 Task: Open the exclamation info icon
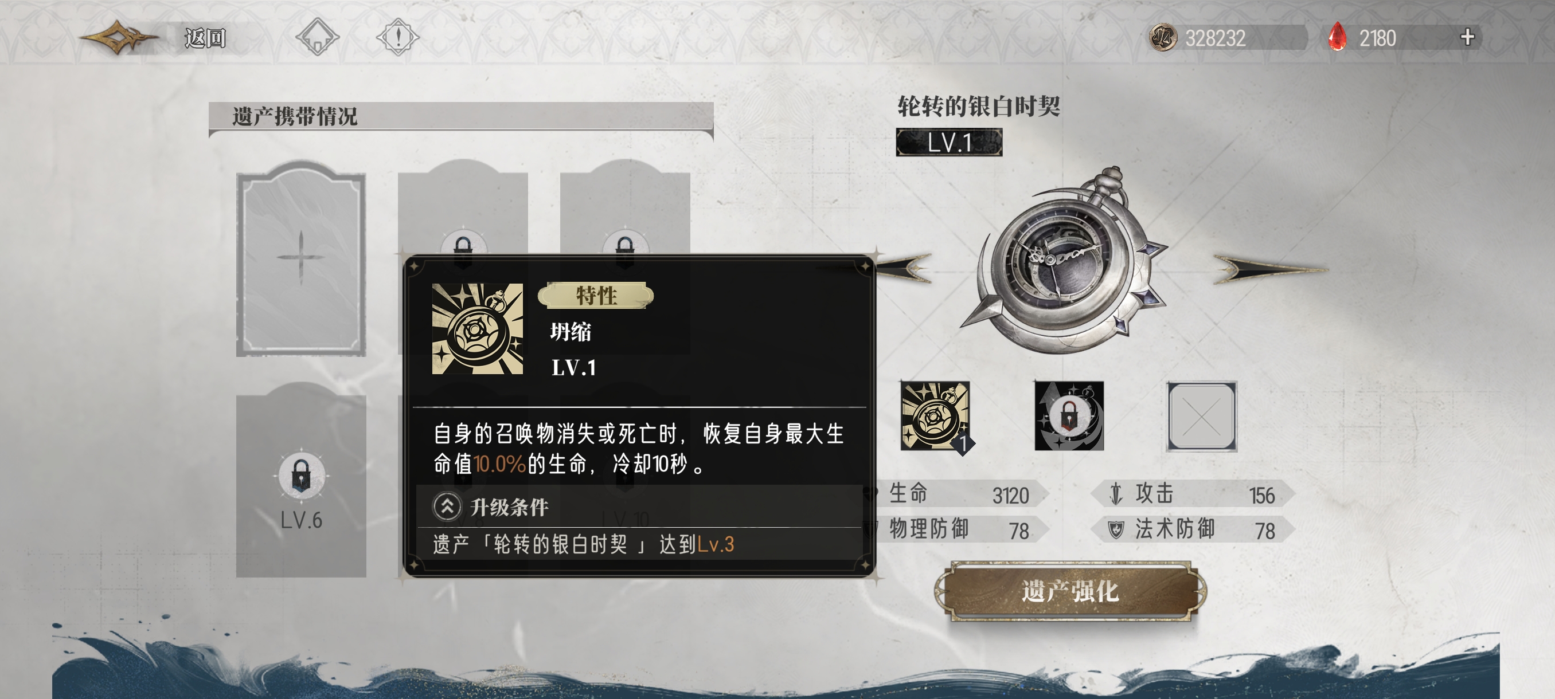(x=398, y=37)
